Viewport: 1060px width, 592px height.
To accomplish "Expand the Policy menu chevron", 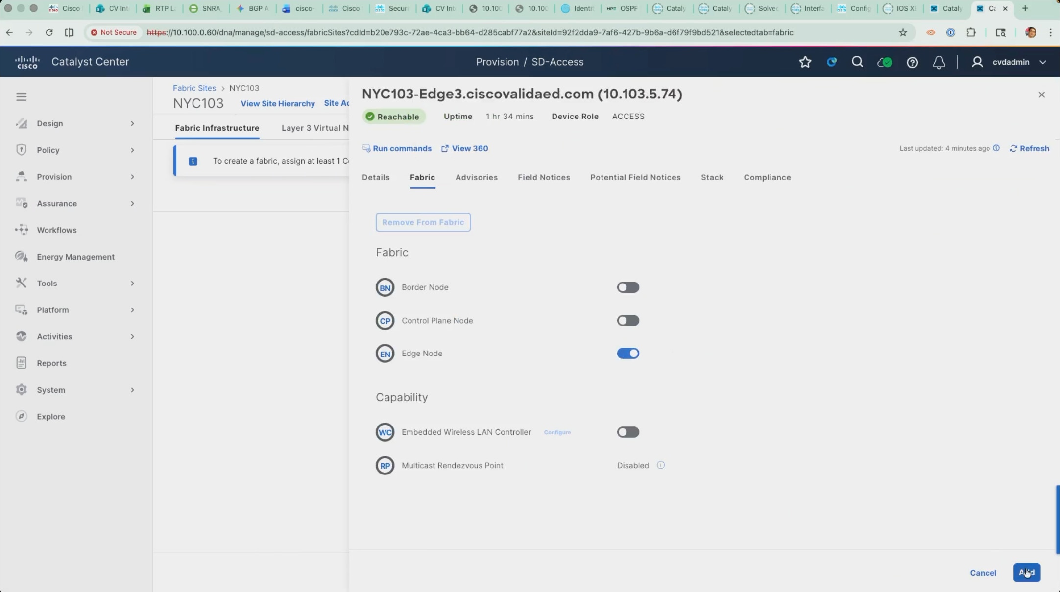I will (x=132, y=150).
